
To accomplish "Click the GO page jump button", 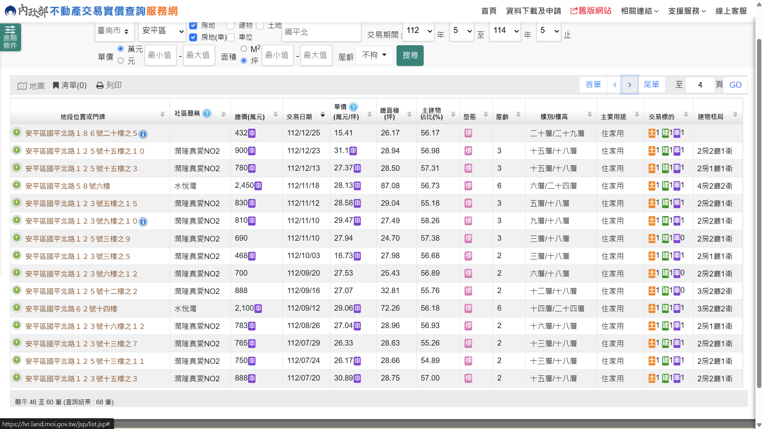I will point(735,85).
